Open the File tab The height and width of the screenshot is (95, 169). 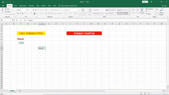3,6
